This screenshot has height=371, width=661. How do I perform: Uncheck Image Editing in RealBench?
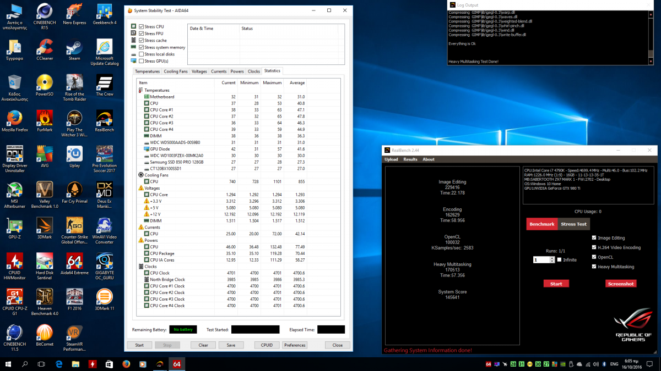(x=594, y=238)
